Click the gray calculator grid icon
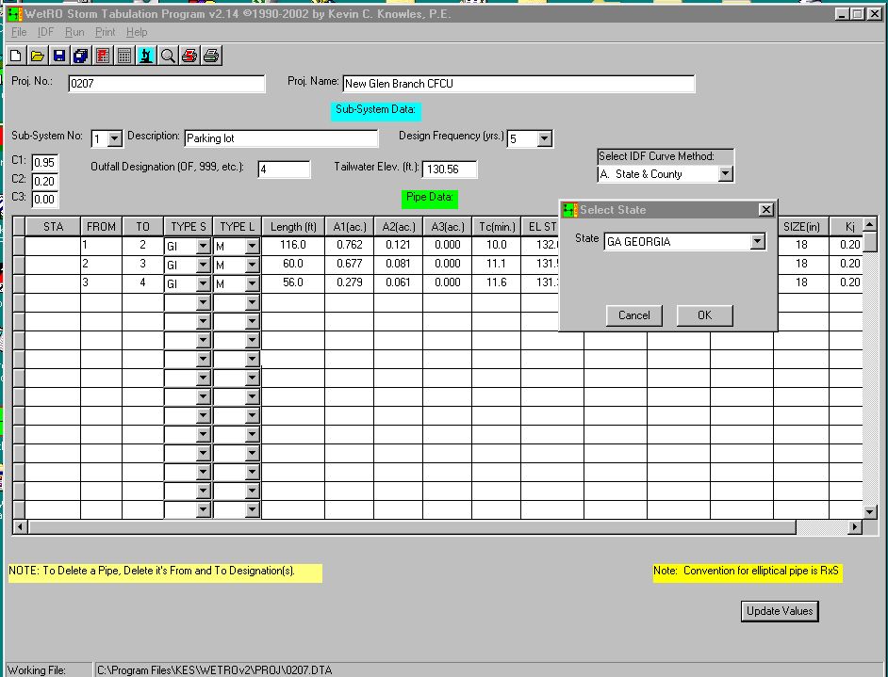The width and height of the screenshot is (888, 677). tap(124, 56)
